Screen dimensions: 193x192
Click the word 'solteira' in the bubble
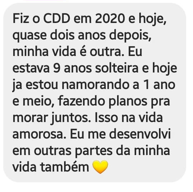point(117,68)
